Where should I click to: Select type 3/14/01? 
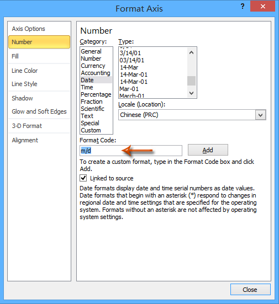point(153,53)
